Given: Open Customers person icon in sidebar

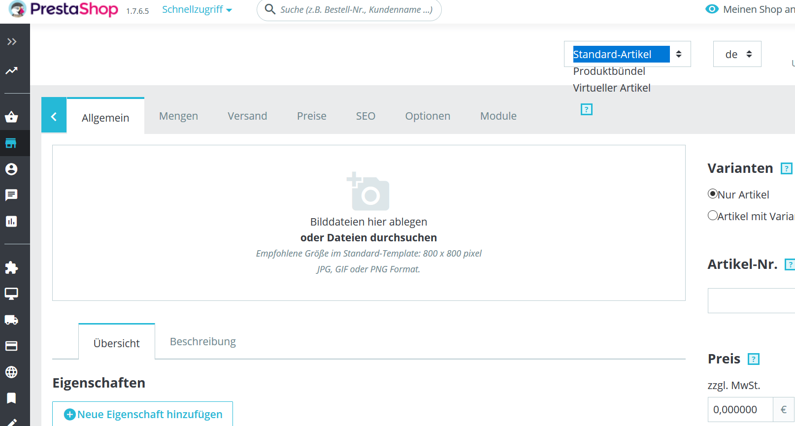Looking at the screenshot, I should click(x=11, y=169).
